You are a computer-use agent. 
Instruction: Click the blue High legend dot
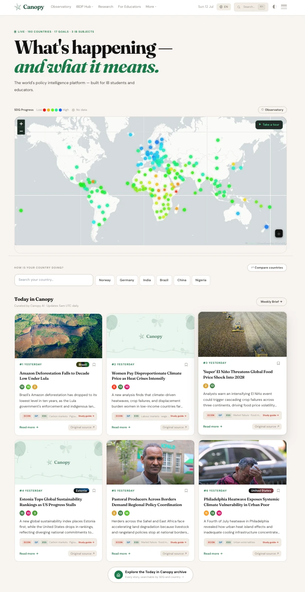tap(60, 110)
